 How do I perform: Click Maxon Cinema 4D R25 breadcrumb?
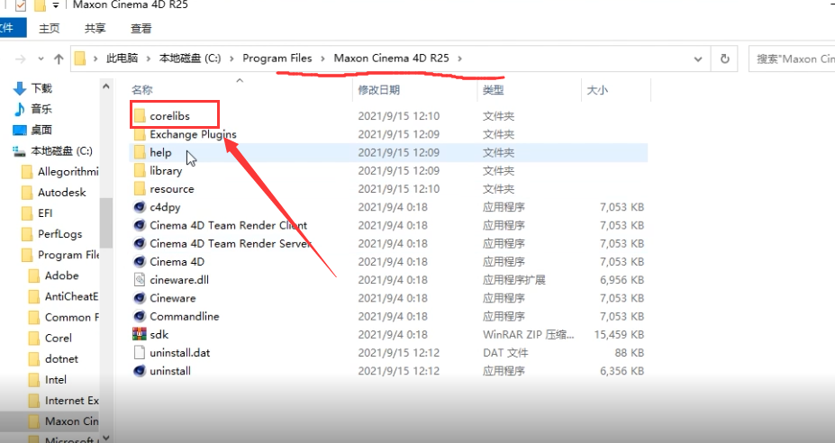(x=392, y=59)
